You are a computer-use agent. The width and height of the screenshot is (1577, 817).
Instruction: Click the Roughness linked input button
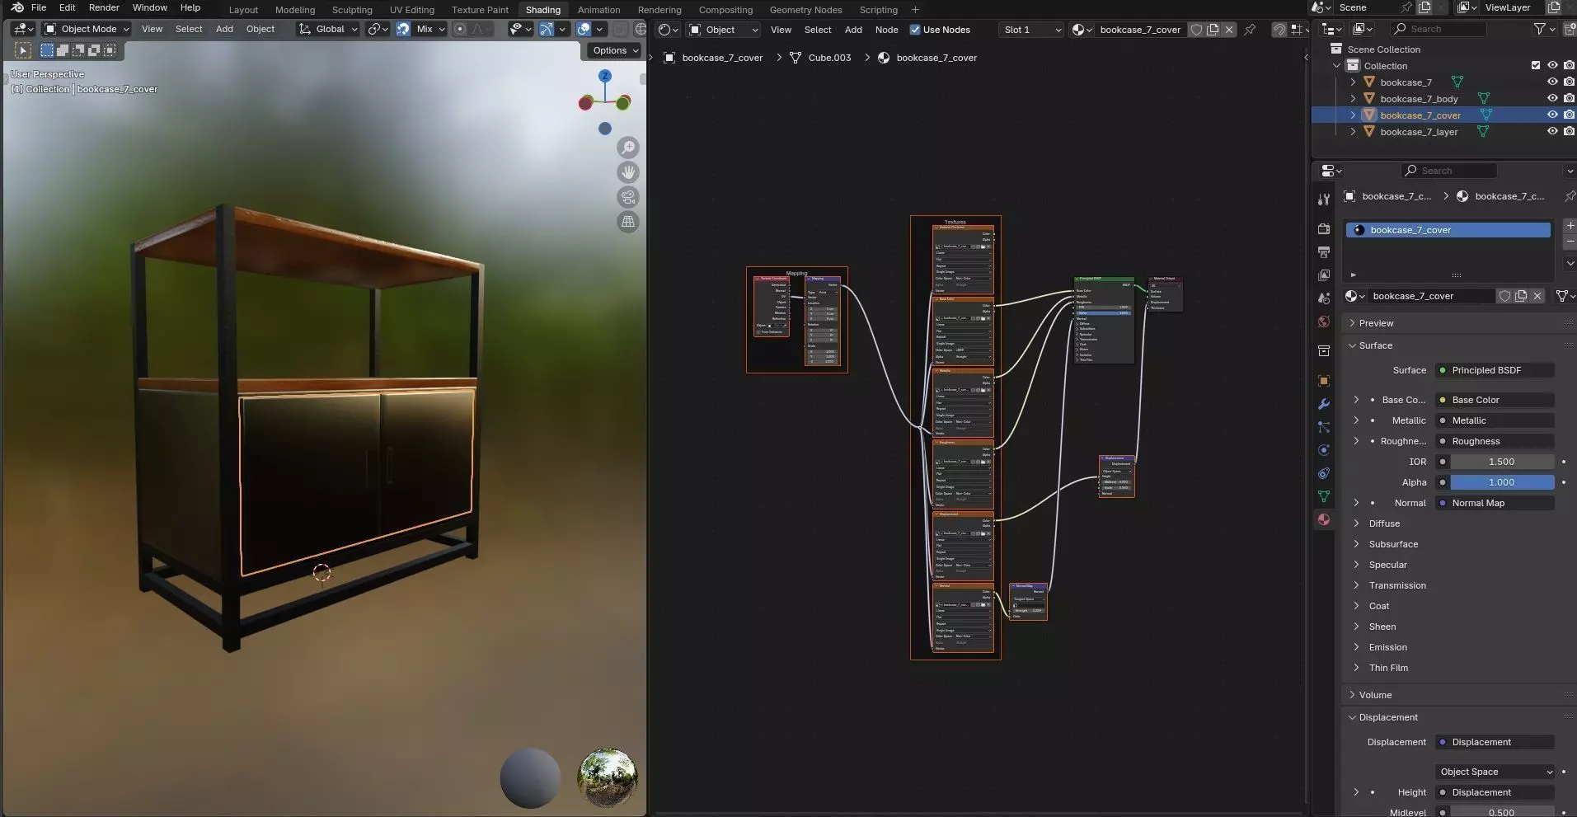1495,441
